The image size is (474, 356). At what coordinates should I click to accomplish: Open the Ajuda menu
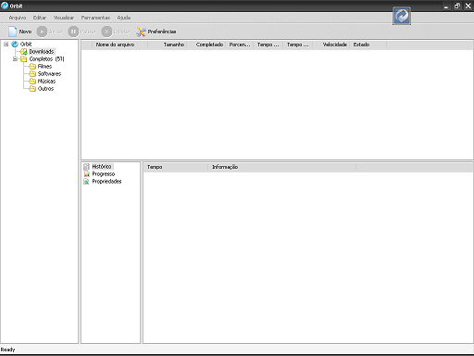click(124, 18)
